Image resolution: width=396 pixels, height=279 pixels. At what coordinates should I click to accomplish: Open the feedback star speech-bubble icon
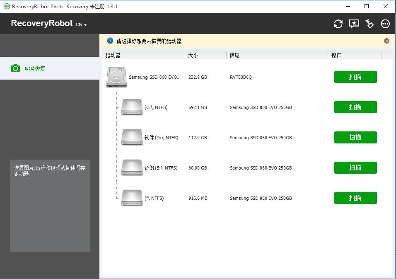click(x=354, y=24)
